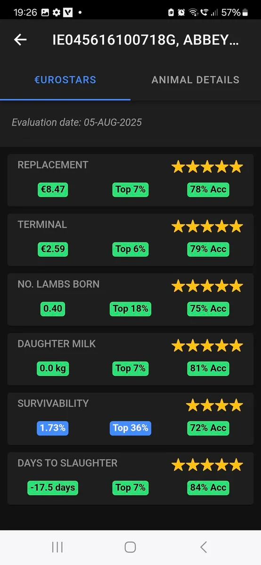Tap the Replacement five-star rating

(x=207, y=167)
